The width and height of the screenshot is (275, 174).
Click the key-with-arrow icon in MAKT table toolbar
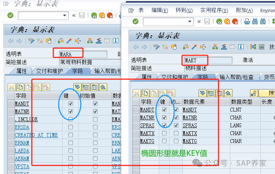pos(254,93)
